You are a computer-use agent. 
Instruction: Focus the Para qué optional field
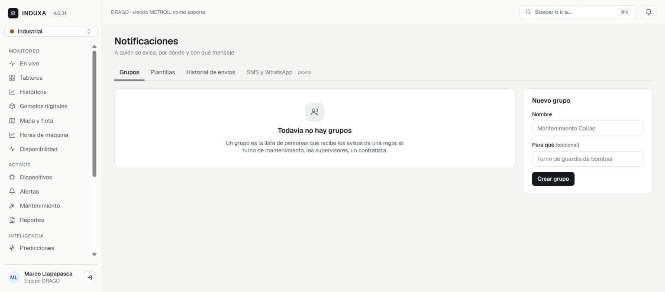click(x=588, y=159)
